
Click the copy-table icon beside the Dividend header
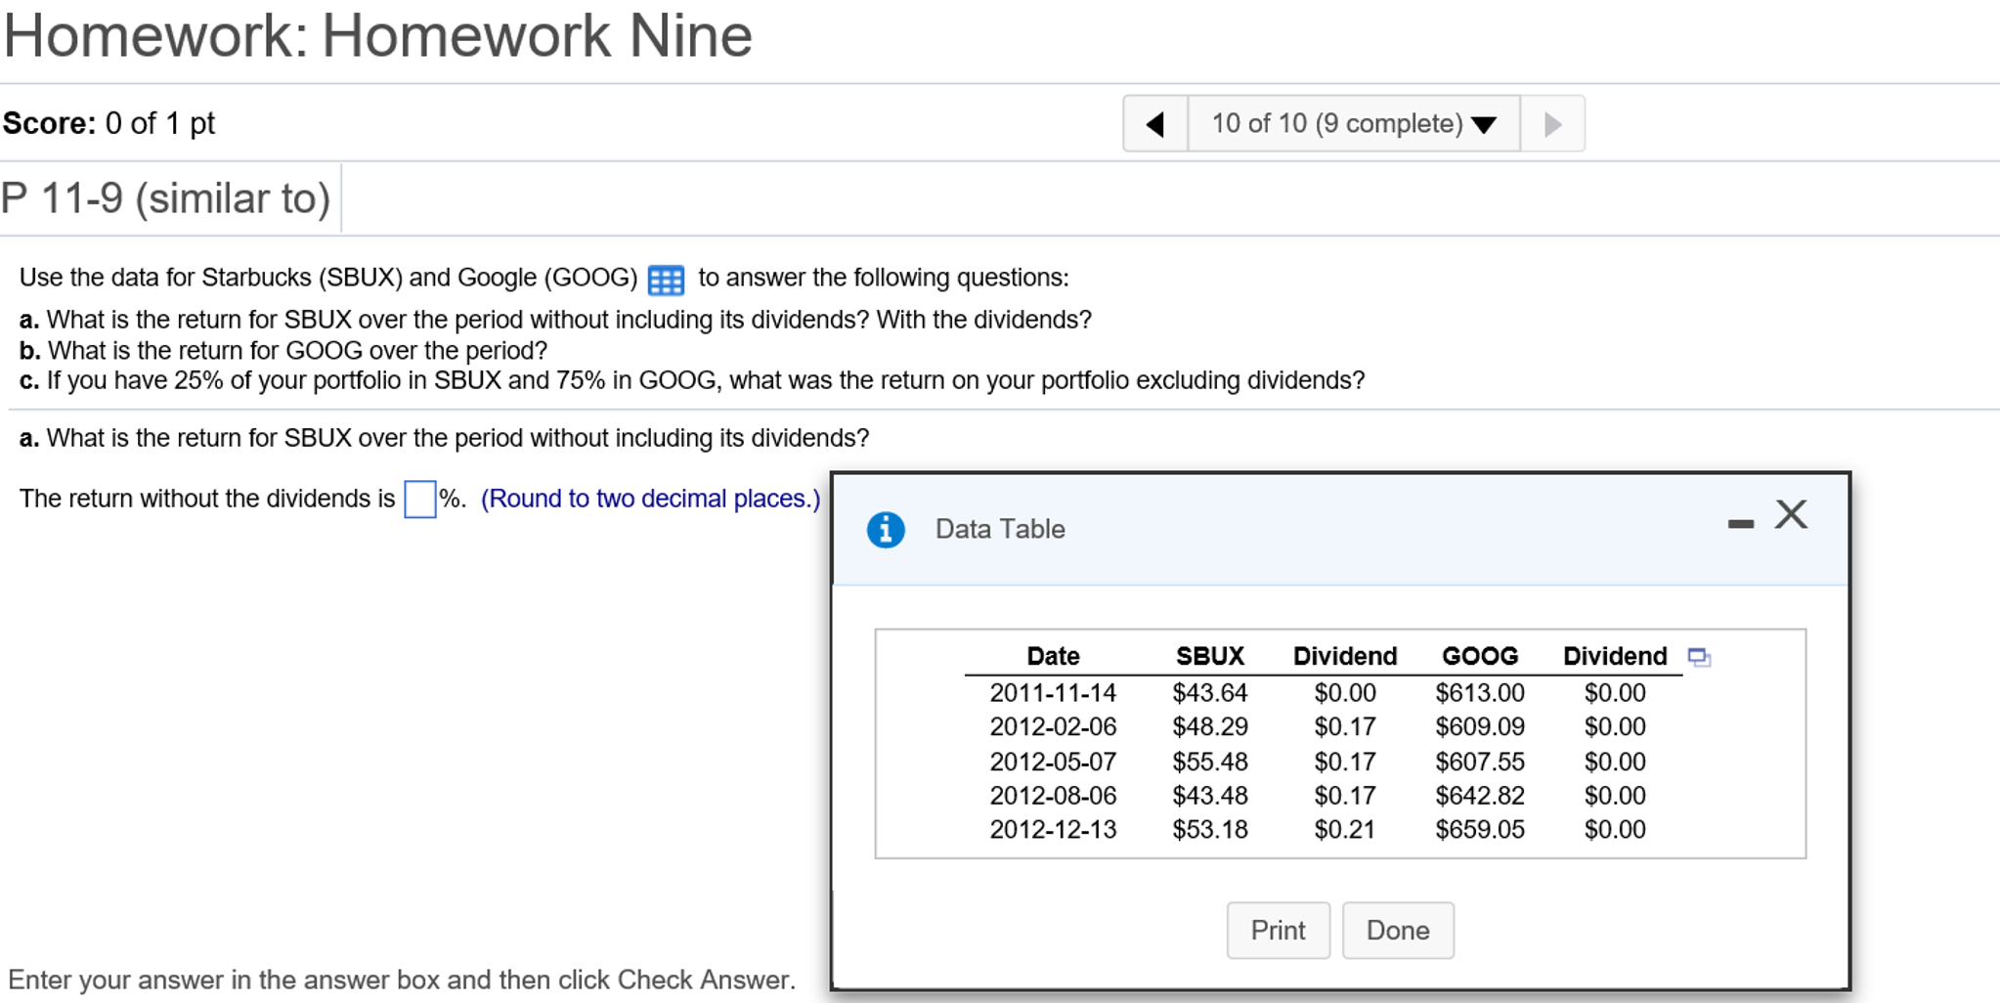(x=1699, y=657)
